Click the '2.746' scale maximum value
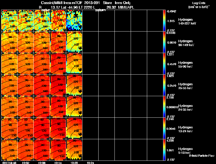Image resolution: width=216 pixels, height=164 pixels. point(170,119)
